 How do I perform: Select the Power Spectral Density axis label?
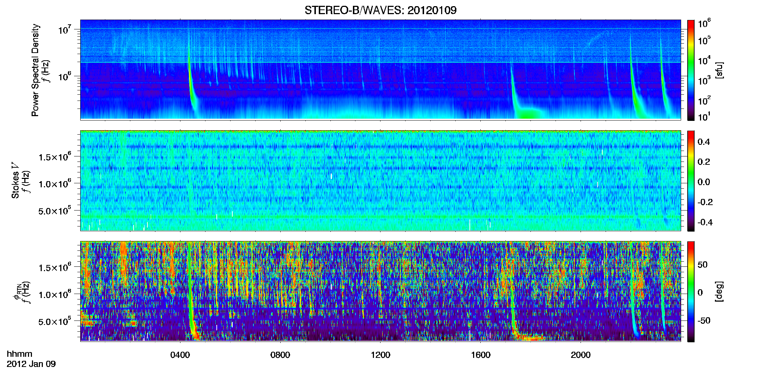pos(35,70)
